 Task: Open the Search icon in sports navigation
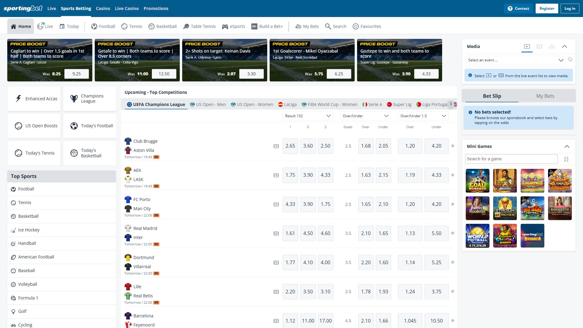328,26
